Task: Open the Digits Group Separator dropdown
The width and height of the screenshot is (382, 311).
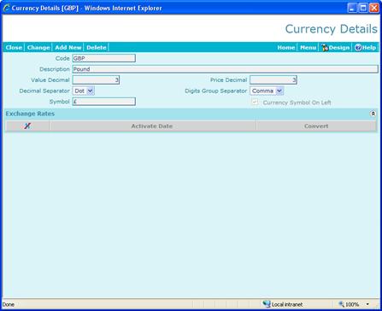Action: tap(267, 91)
